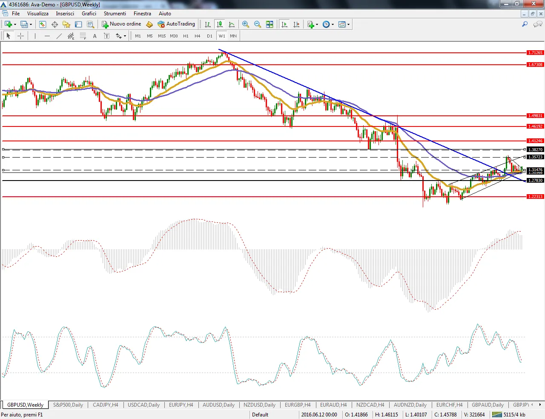The width and height of the screenshot is (545, 419).
Task: Open the Templates icon
Action: 342,24
